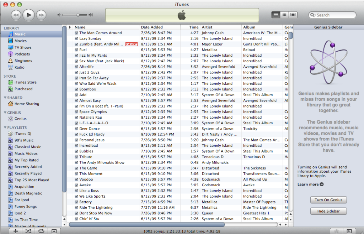Uncheck the Fuel song checkbox

tap(76, 50)
